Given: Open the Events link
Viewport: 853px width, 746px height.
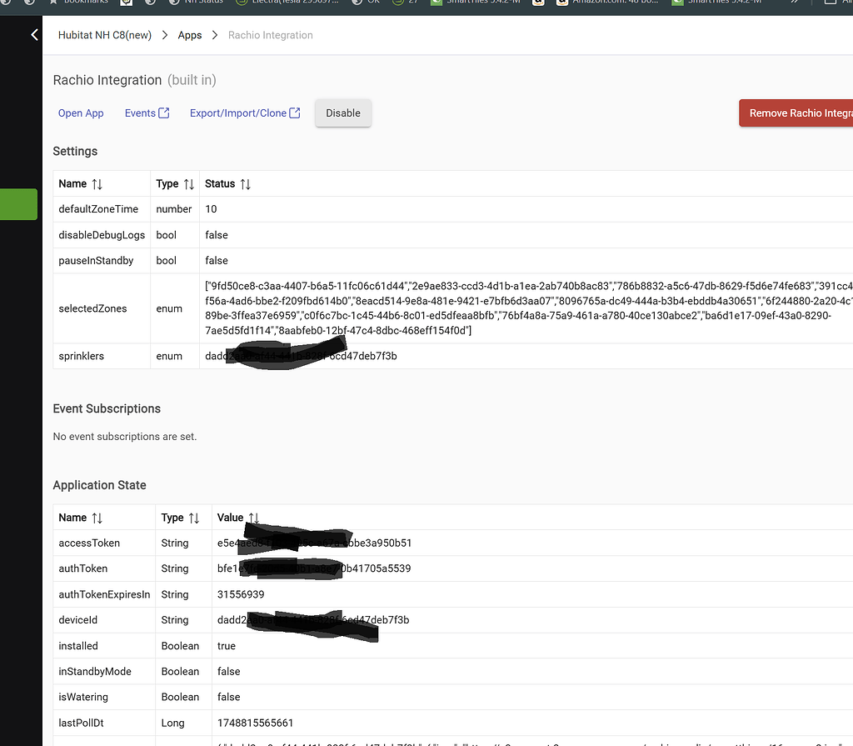Looking at the screenshot, I should (x=140, y=113).
